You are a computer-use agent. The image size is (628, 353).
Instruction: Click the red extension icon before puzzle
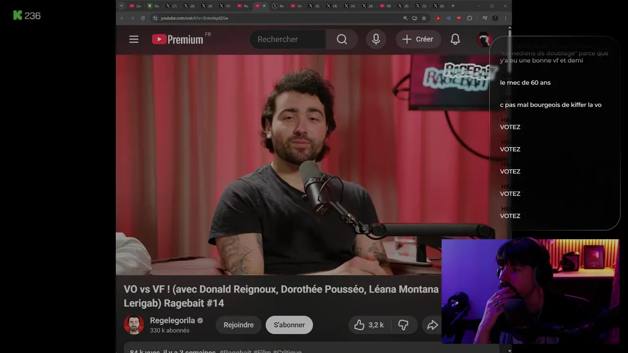click(x=459, y=18)
